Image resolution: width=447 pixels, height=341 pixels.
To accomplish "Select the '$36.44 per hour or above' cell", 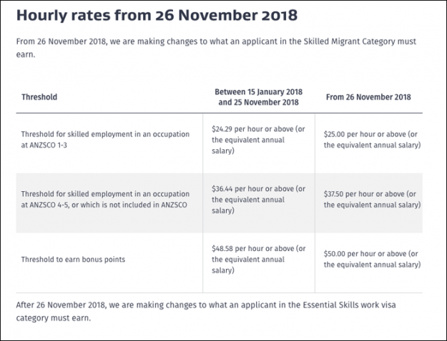I will point(258,199).
